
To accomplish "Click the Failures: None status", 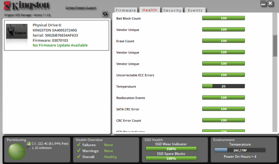I will click(x=97, y=145).
